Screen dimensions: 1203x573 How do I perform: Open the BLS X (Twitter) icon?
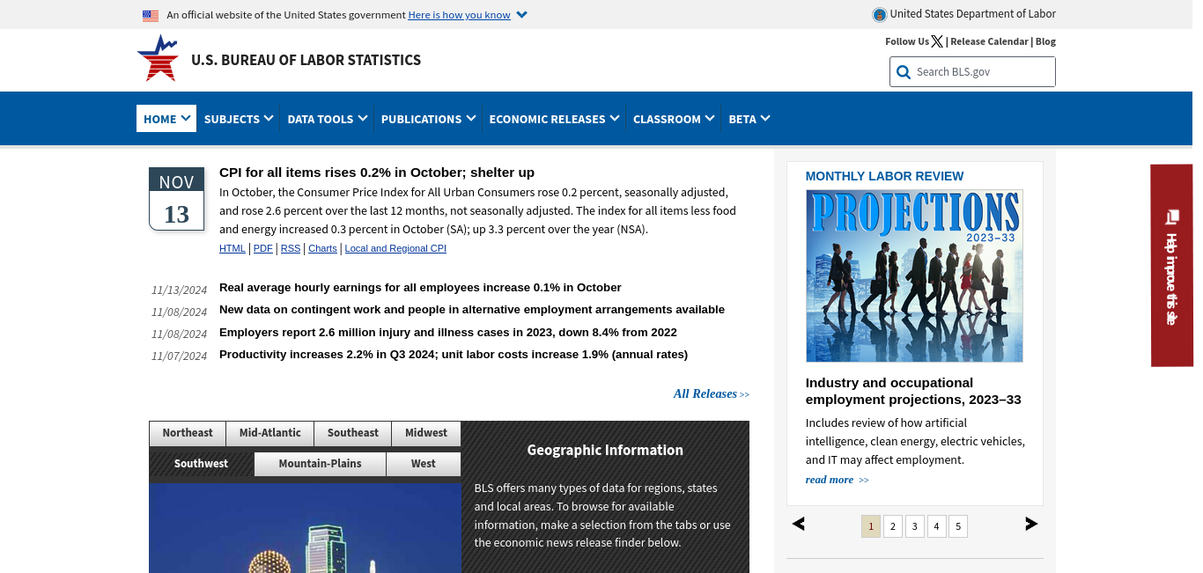pyautogui.click(x=937, y=41)
